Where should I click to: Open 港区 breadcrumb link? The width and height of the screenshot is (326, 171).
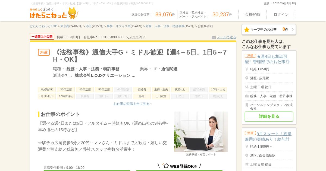(89, 26)
